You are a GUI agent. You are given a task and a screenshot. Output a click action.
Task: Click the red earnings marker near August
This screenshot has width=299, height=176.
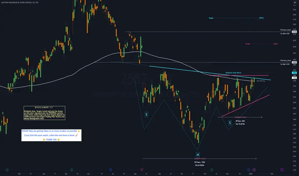tap(142, 170)
